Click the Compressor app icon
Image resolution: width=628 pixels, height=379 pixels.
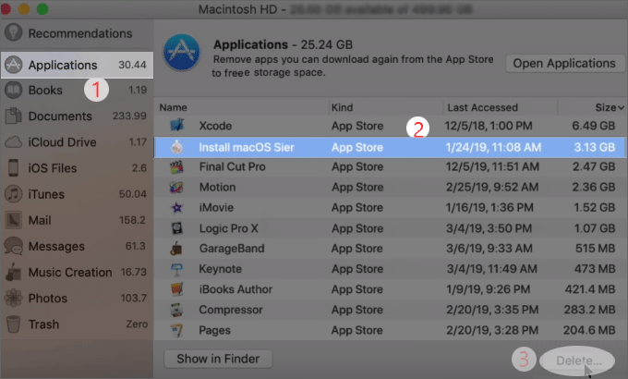pyautogui.click(x=176, y=310)
